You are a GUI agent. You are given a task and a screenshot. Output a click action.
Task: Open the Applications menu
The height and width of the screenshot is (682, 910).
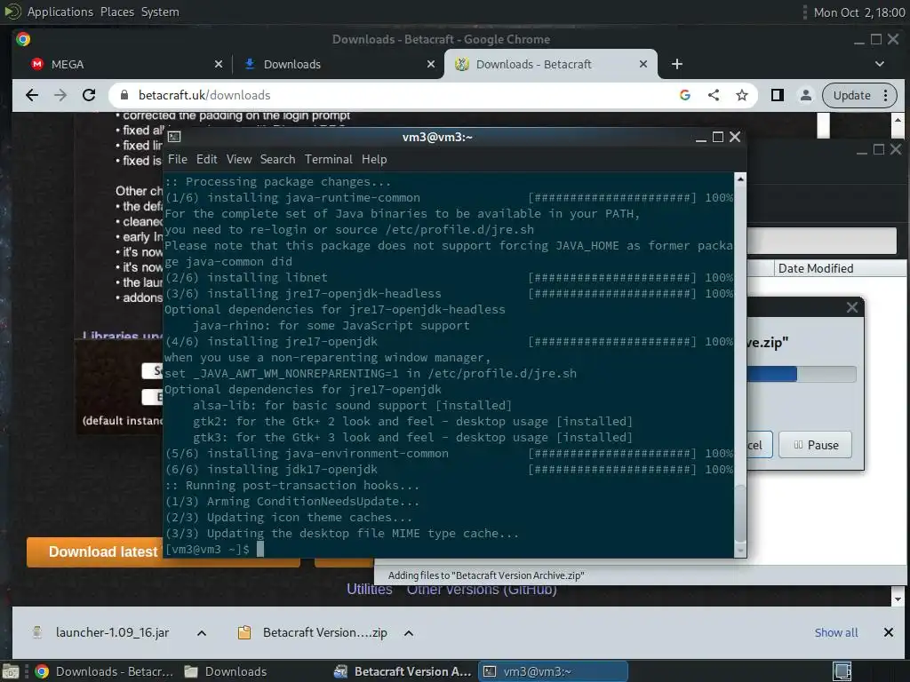[60, 12]
